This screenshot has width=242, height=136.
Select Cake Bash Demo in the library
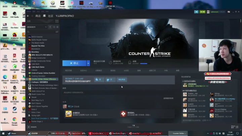tap(38, 67)
